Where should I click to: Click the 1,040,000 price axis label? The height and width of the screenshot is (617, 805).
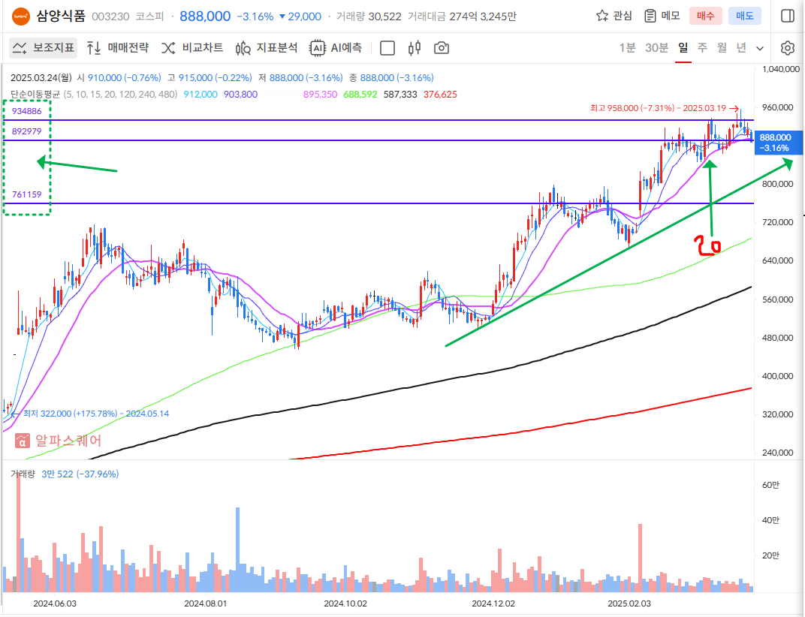[x=781, y=69]
